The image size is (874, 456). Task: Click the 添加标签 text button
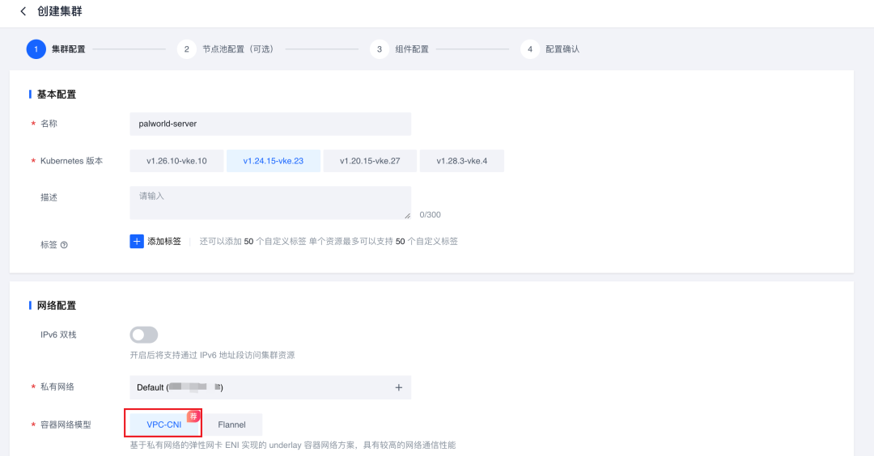click(x=164, y=241)
